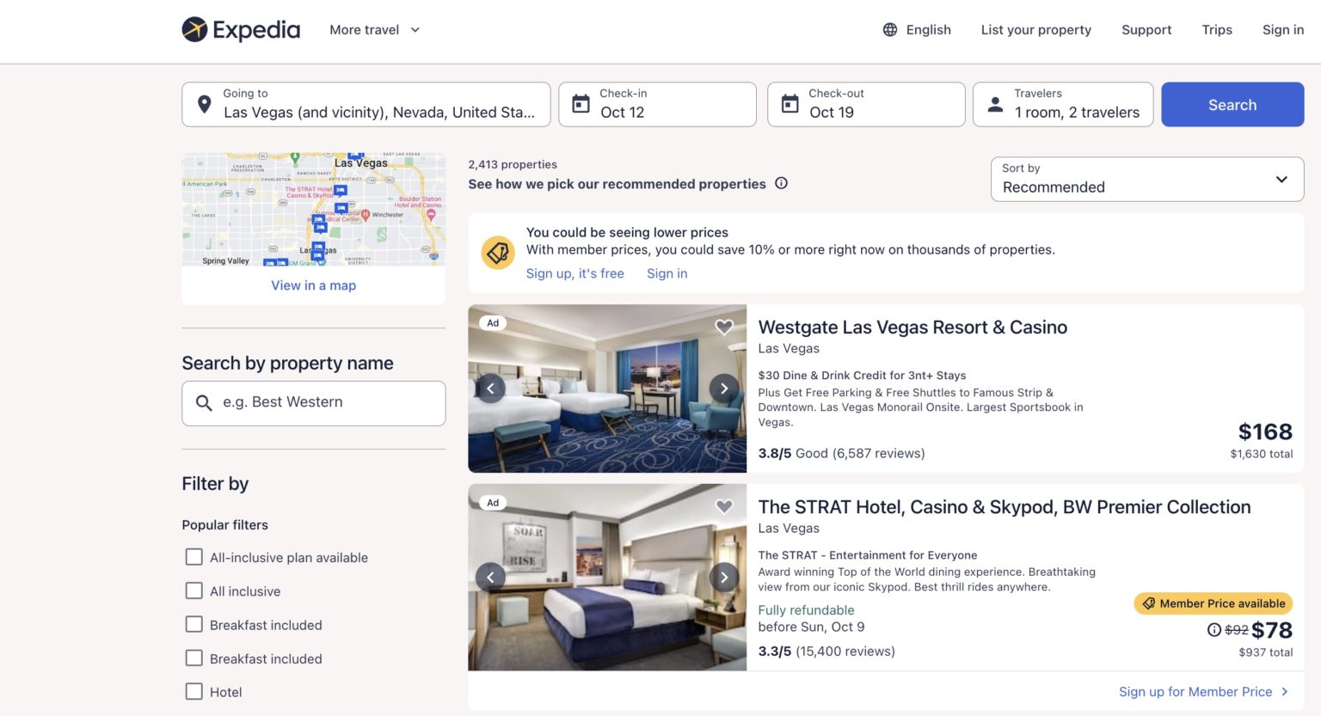Click the travelers person icon
The image size is (1321, 716).
(995, 104)
